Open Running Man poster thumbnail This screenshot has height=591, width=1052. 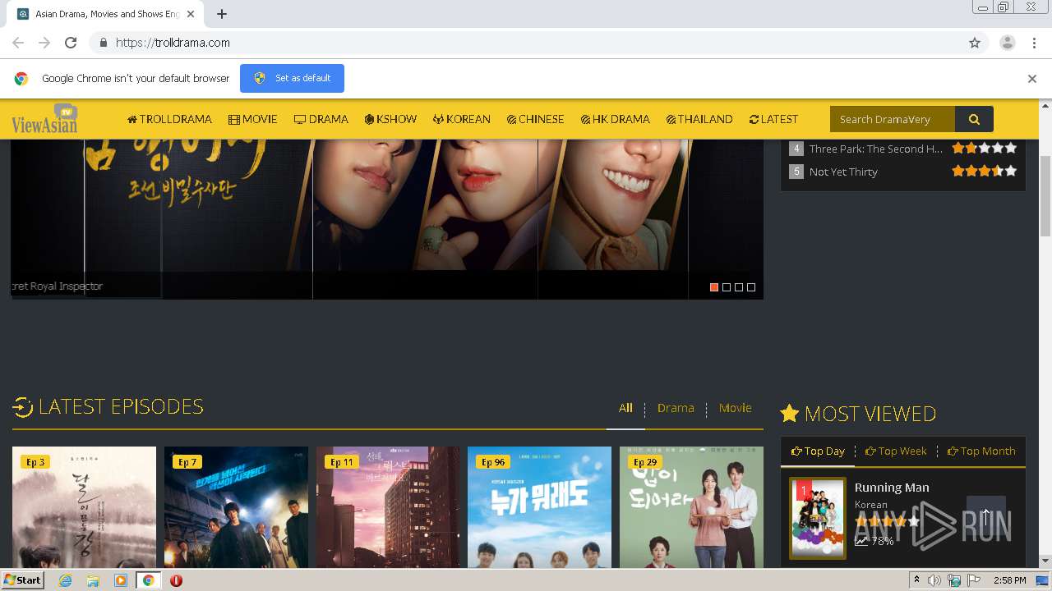point(818,518)
